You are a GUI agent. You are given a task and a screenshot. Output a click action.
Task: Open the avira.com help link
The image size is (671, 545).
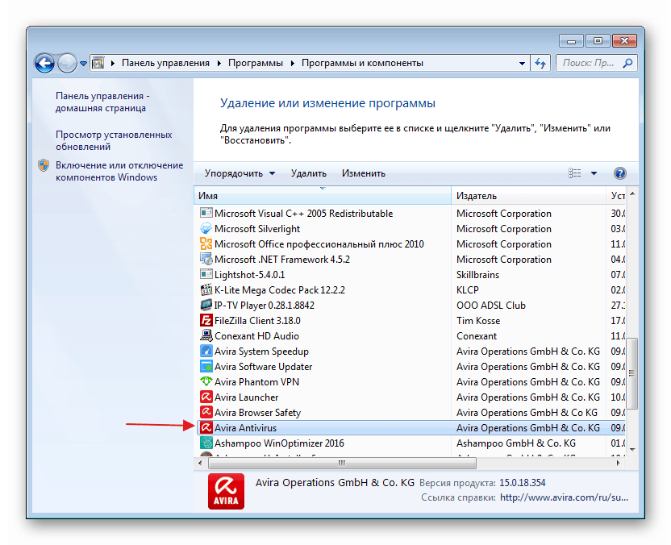pyautogui.click(x=564, y=497)
